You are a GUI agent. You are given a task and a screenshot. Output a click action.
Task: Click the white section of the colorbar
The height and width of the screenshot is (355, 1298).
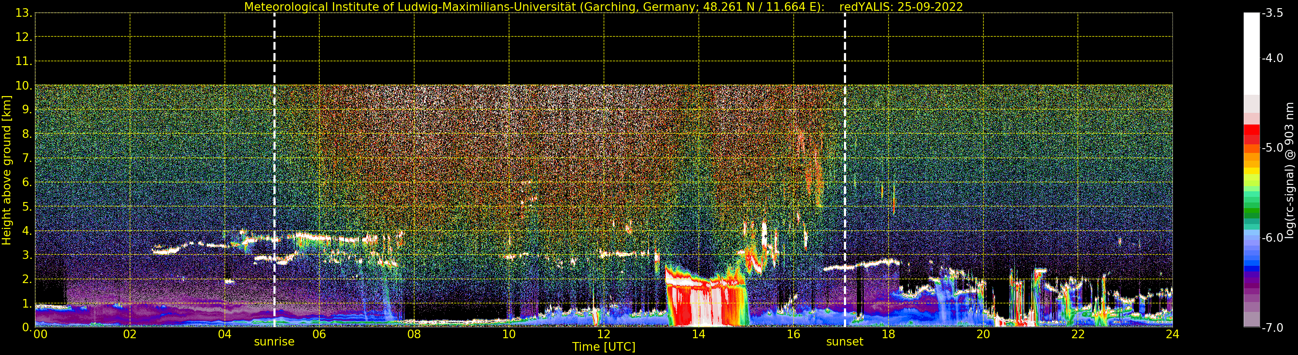(x=1251, y=54)
